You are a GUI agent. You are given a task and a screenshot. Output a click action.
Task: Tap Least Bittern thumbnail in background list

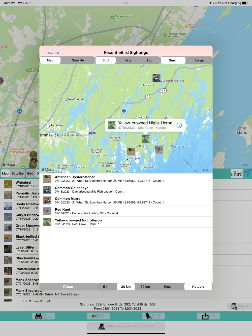[x=8, y=249]
